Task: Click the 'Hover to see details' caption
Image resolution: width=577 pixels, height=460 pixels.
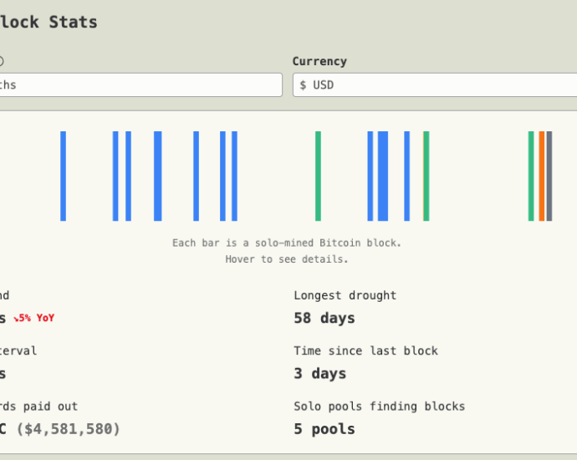Action: (x=287, y=259)
